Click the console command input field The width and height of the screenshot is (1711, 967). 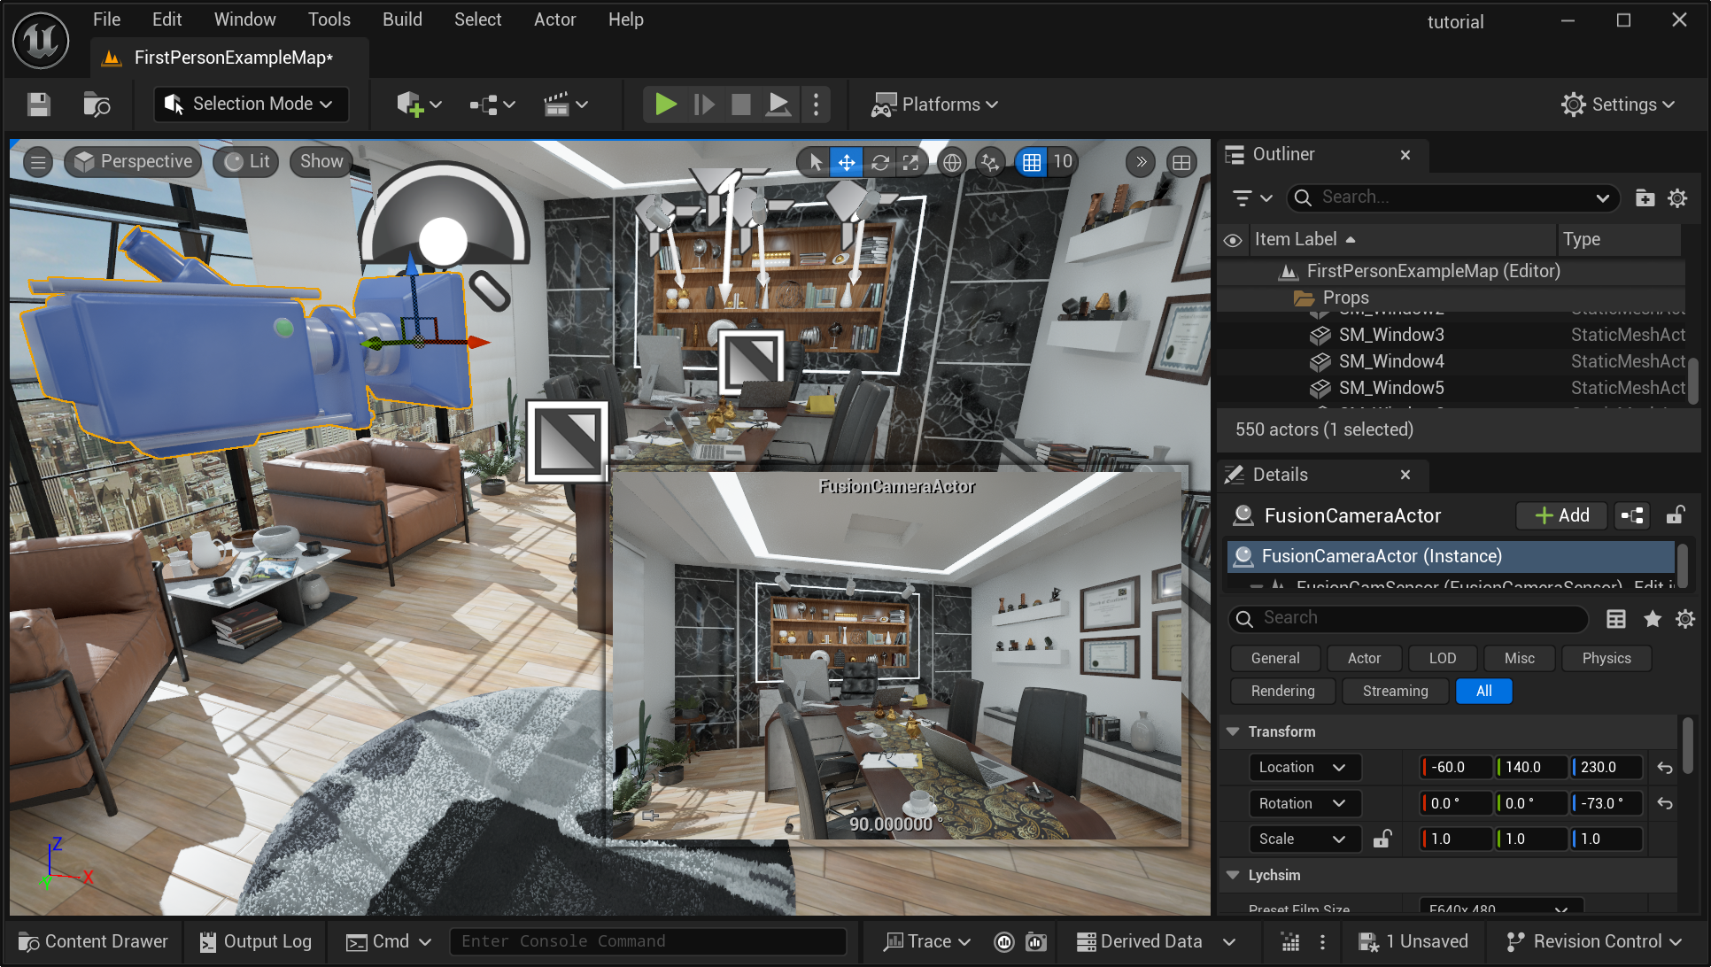(x=648, y=941)
